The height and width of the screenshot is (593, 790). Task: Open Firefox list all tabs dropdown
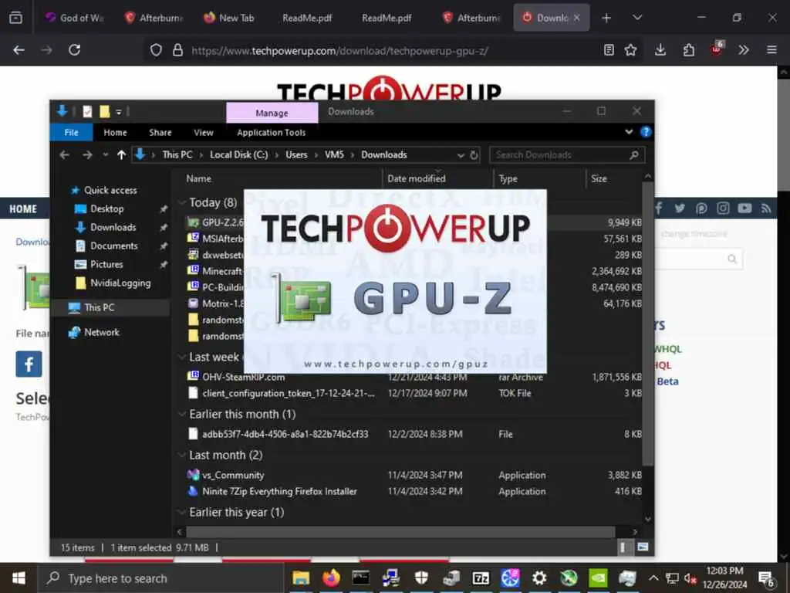point(637,18)
